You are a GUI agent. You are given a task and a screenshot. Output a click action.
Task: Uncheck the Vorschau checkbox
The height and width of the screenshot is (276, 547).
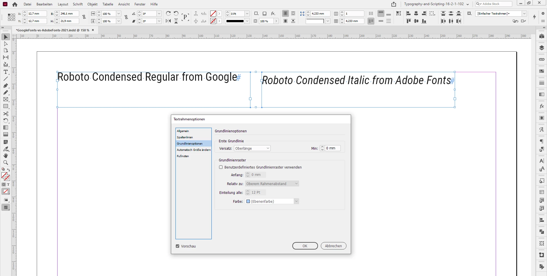177,246
